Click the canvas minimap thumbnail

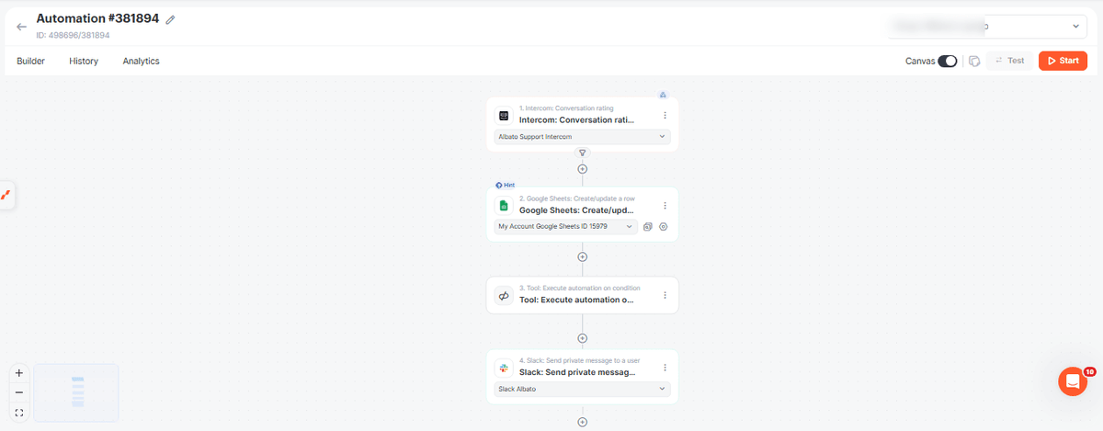pos(76,392)
